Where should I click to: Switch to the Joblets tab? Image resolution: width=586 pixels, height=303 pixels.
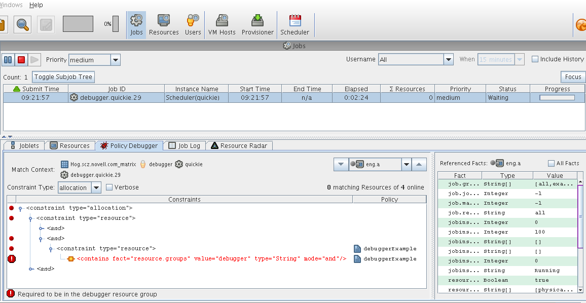tap(24, 146)
